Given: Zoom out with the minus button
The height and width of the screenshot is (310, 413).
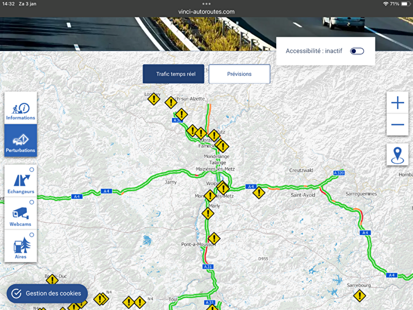Looking at the screenshot, I should click(x=397, y=125).
